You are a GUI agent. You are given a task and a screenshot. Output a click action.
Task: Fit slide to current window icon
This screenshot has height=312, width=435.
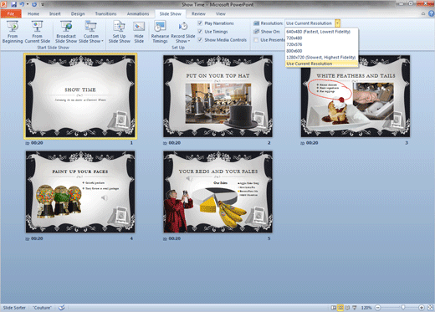click(x=430, y=308)
